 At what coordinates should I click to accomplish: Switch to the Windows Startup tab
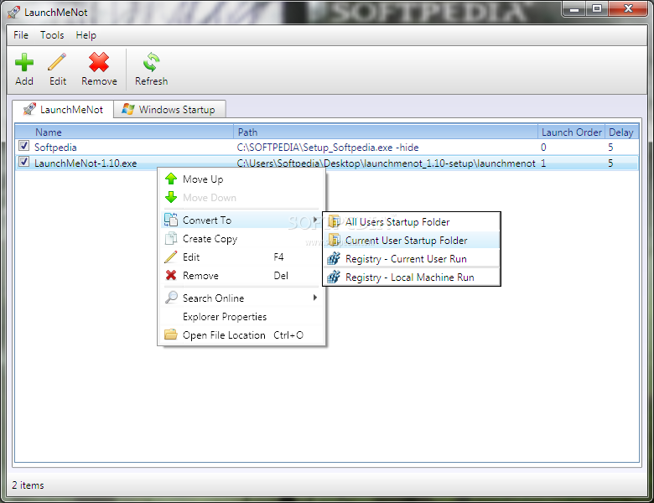(x=169, y=109)
